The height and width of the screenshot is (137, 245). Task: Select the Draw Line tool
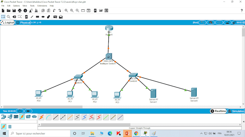(32, 17)
